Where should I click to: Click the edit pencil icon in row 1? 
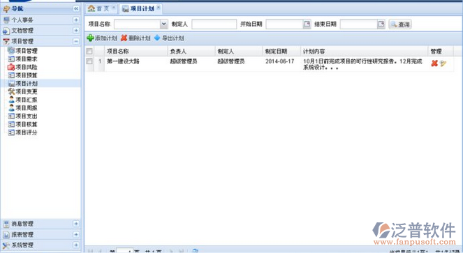[x=443, y=63]
